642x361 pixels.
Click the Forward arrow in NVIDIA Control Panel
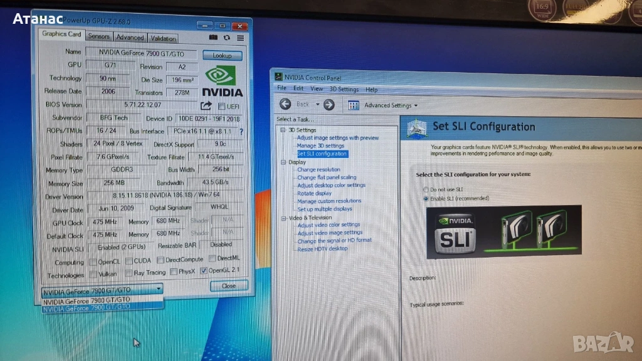pos(329,105)
